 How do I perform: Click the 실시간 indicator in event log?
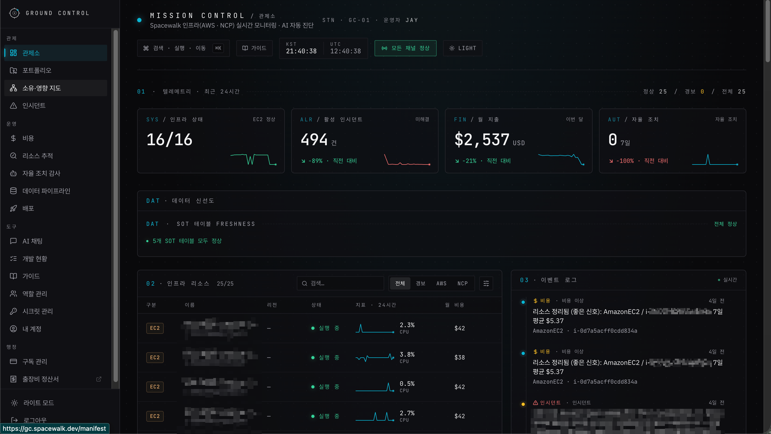tap(727, 280)
